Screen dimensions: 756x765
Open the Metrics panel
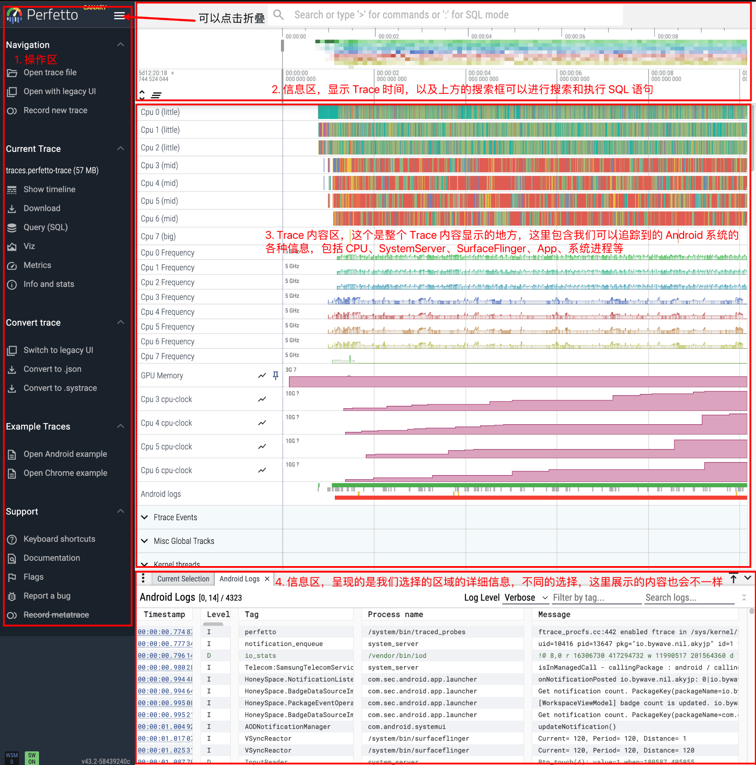(x=37, y=265)
